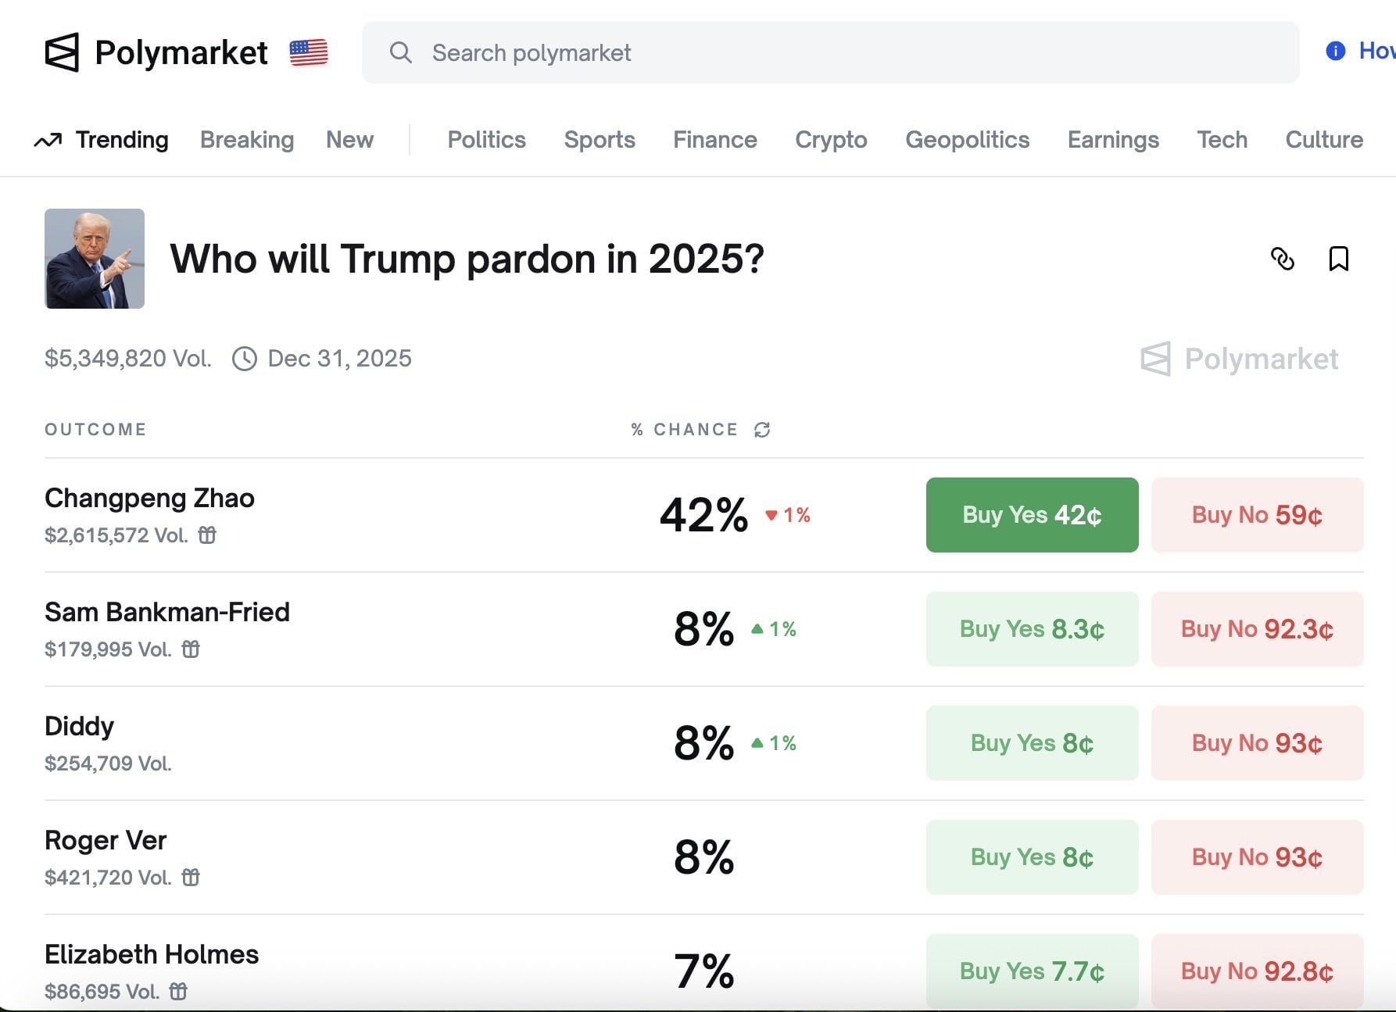The image size is (1396, 1012).
Task: Open the Politics section
Action: coord(485,139)
